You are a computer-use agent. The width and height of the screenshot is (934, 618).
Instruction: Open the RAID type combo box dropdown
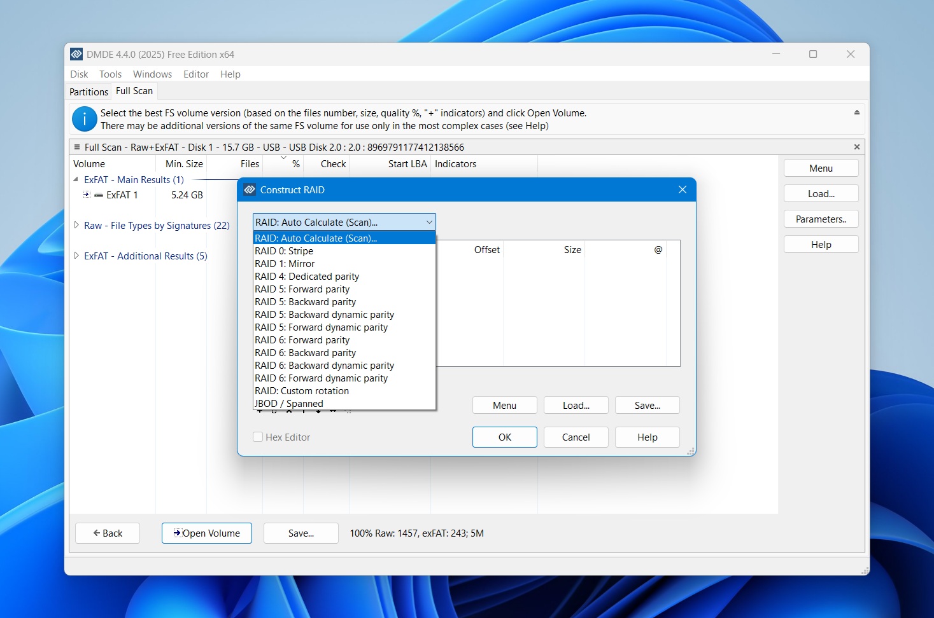click(428, 222)
